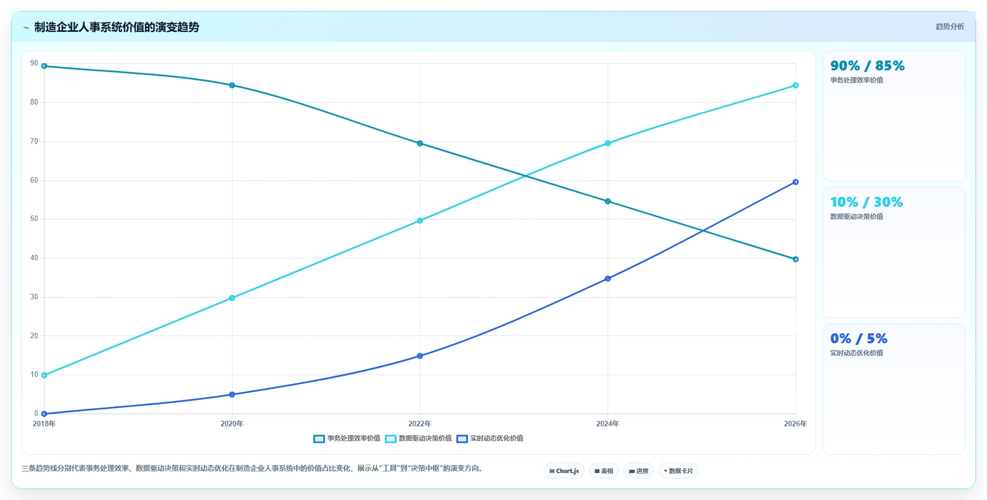Select the 2026年 point on the cyan line at 85

point(796,85)
